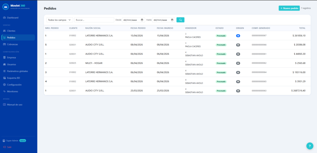The width and height of the screenshot is (317, 153).
Task: Click the Movint 360 logo icon
Action: (5, 7)
